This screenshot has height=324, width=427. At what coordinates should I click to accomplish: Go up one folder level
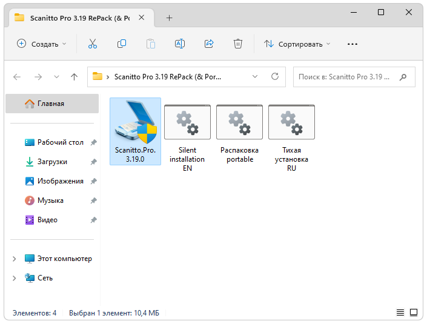(74, 77)
